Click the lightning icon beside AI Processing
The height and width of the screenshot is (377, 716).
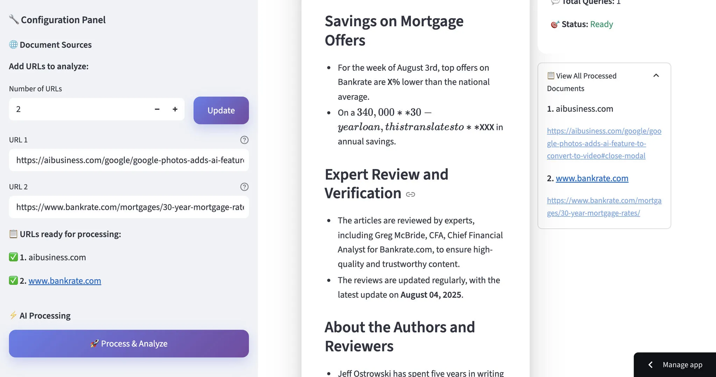click(13, 316)
